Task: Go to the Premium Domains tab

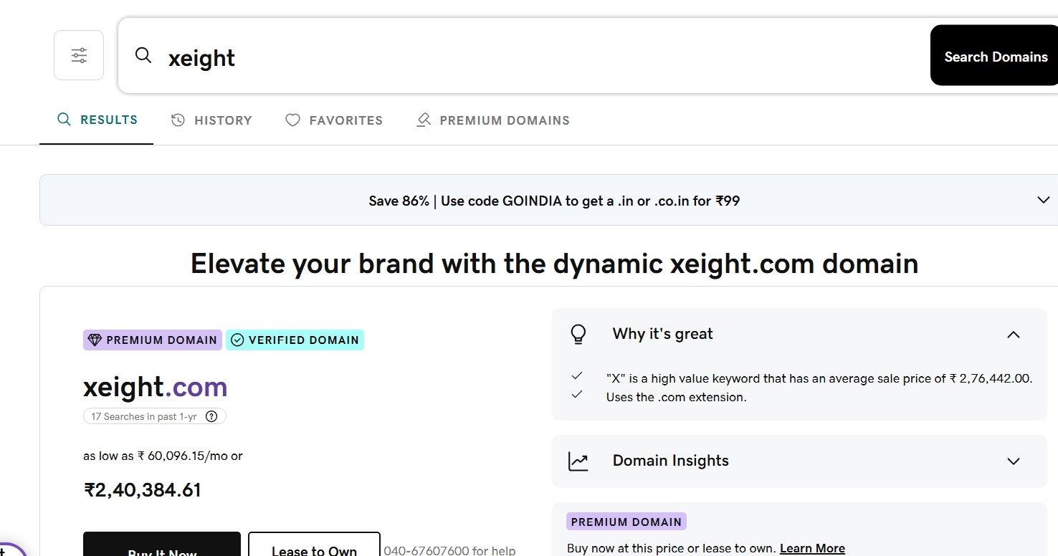Action: click(493, 120)
